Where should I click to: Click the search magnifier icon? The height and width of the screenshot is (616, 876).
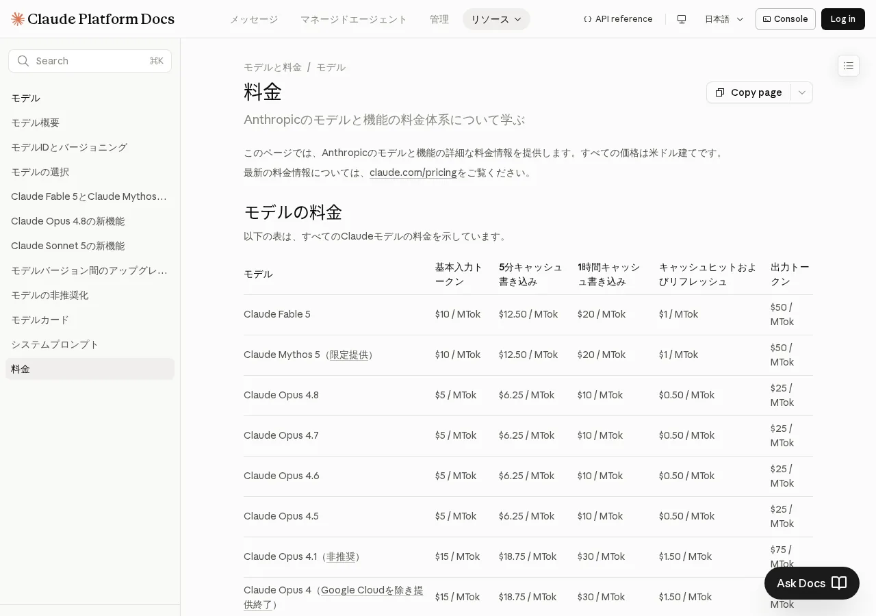tap(23, 61)
